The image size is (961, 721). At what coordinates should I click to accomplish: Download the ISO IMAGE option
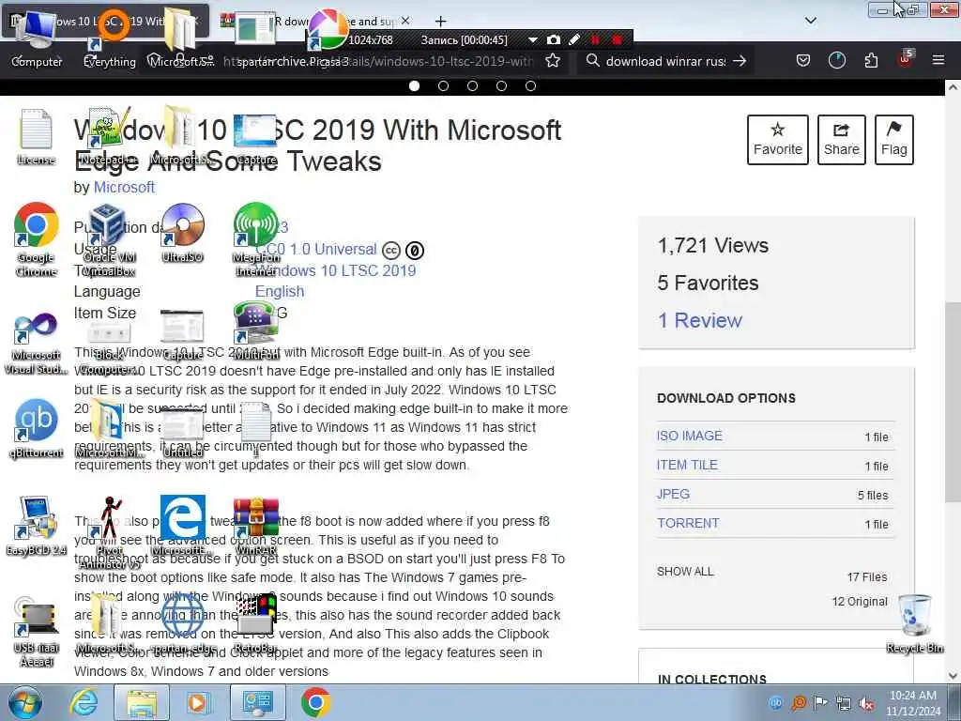tap(690, 436)
